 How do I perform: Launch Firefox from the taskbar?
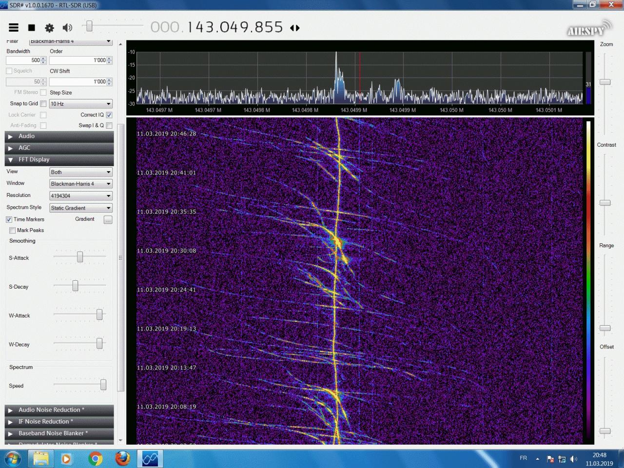pos(123,459)
